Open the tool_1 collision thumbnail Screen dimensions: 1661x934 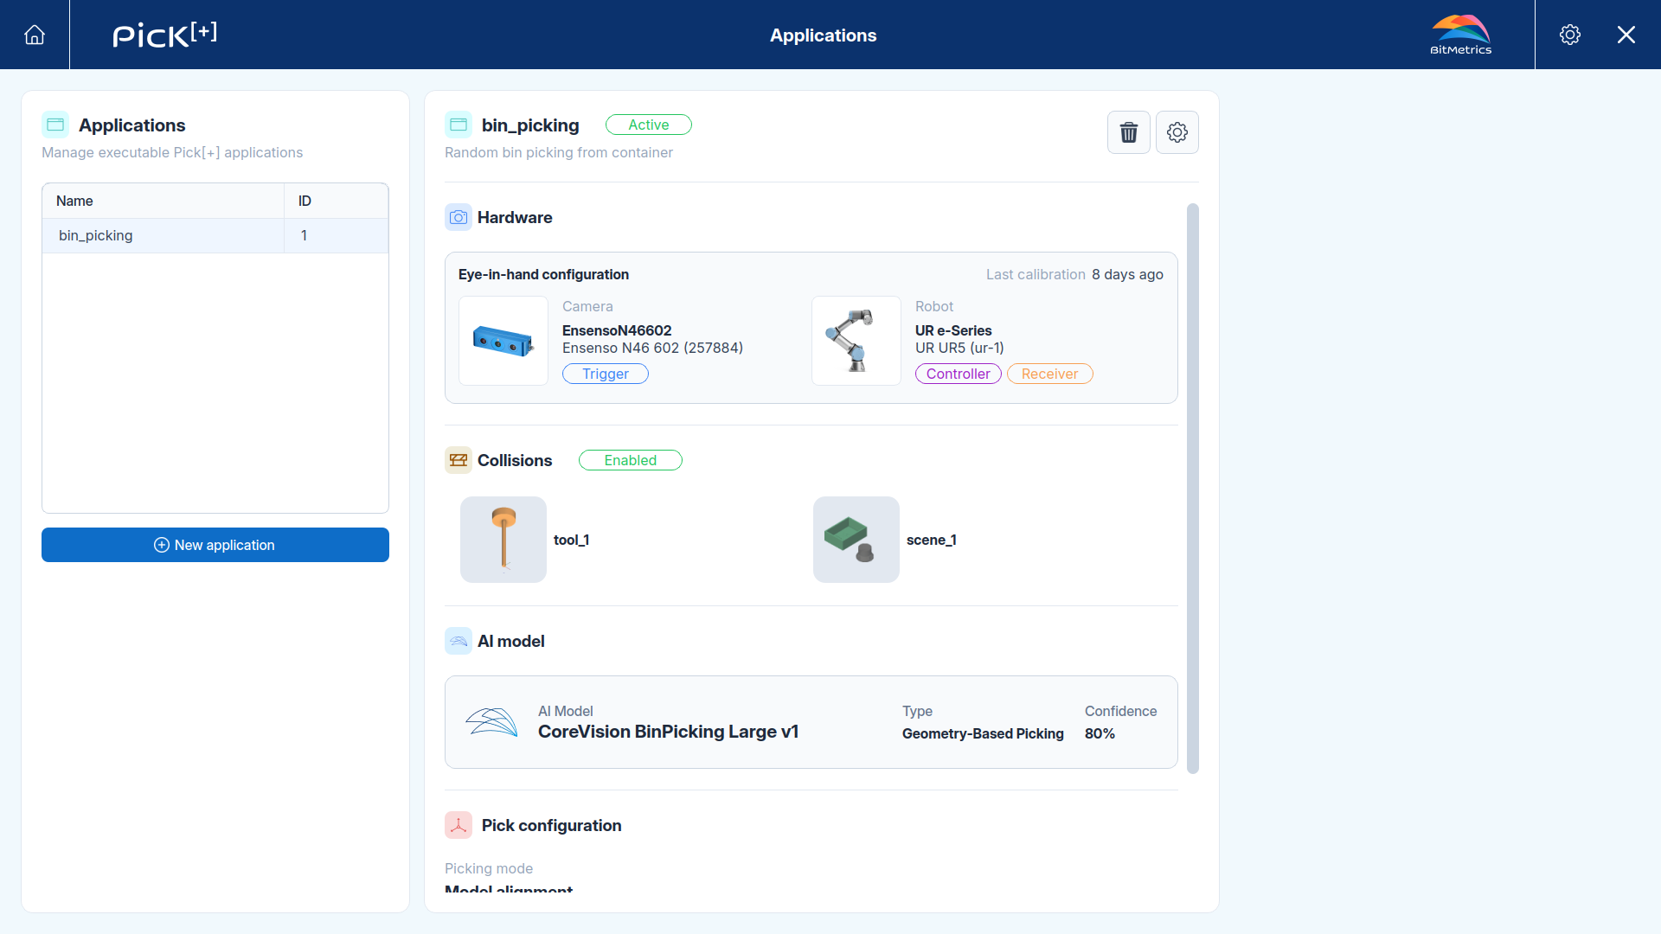(503, 540)
